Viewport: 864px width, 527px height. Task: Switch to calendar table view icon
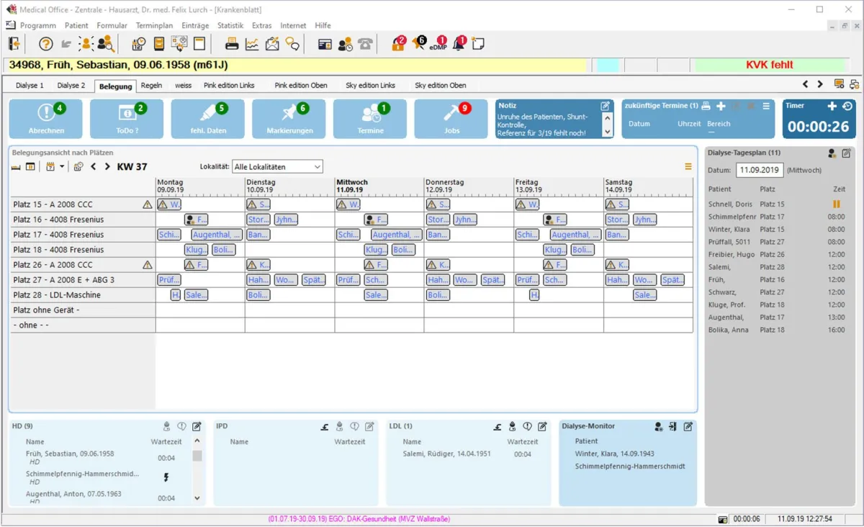tap(30, 167)
